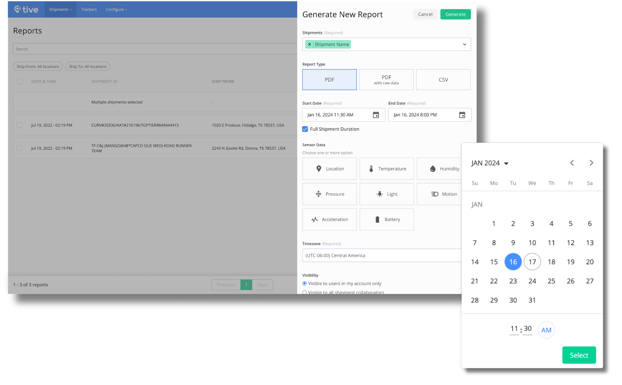Switch to the CSV report type
622x385 pixels.
(443, 79)
